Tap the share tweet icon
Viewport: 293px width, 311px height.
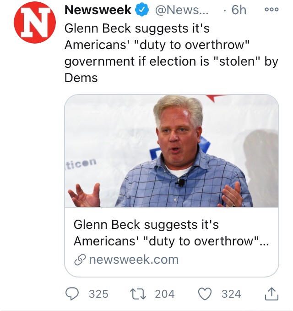(x=271, y=293)
